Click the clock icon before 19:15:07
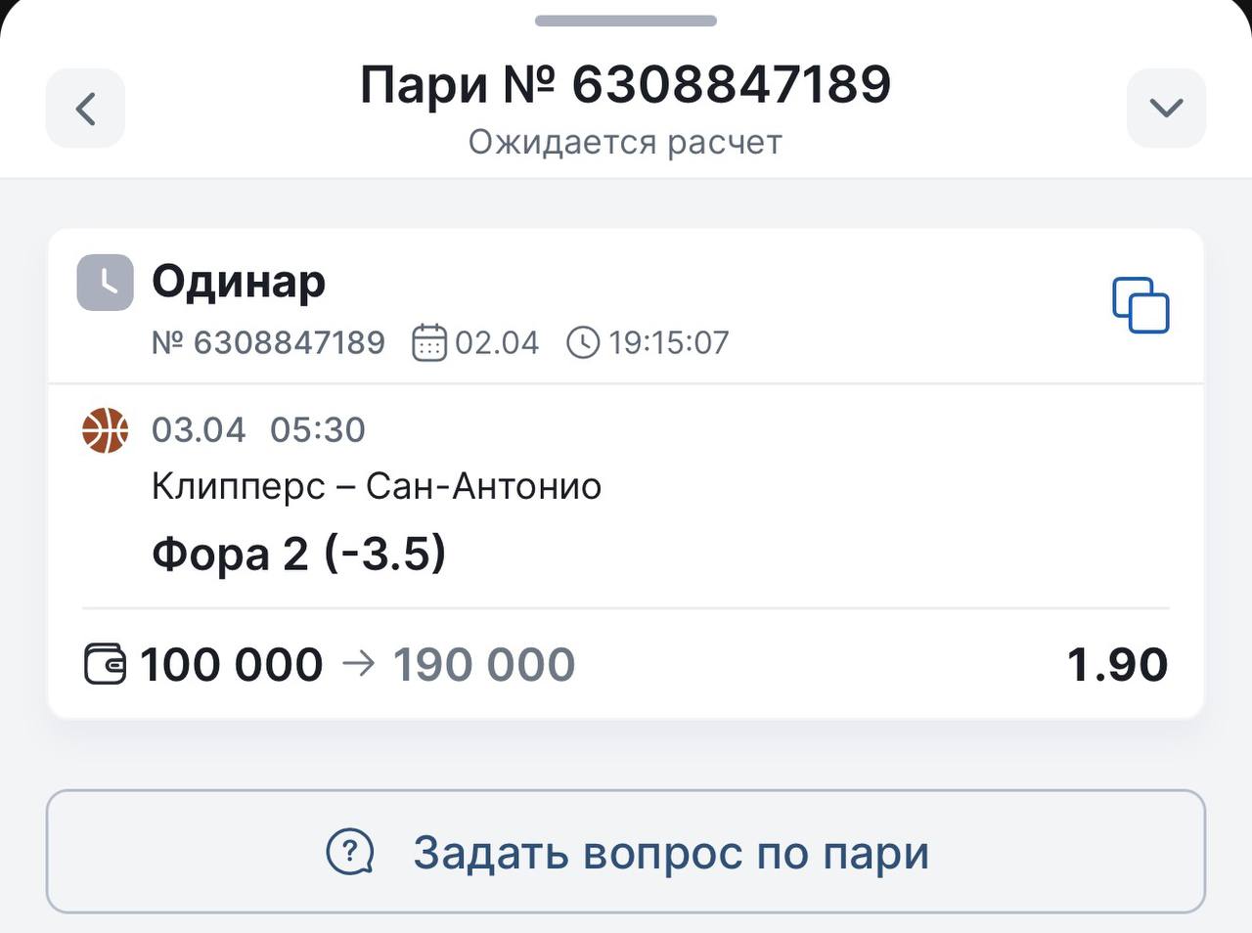This screenshot has height=933, width=1252. click(x=583, y=342)
